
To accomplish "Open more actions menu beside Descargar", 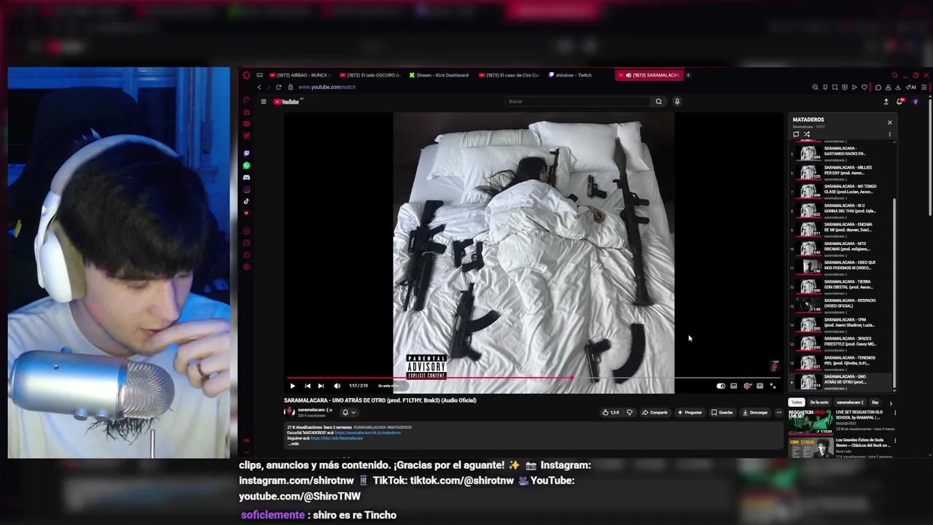I will coord(778,412).
